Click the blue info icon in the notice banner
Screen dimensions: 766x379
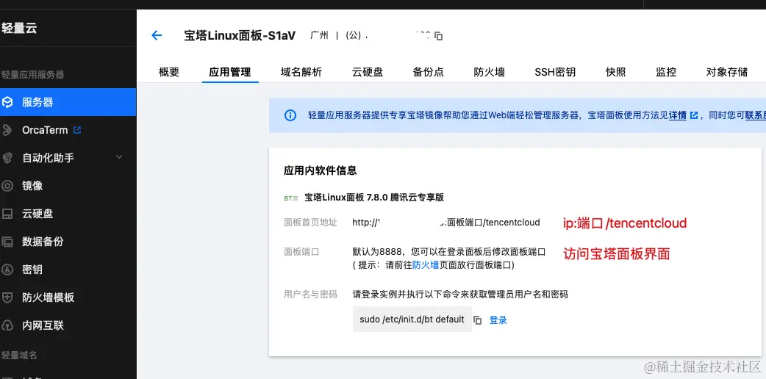pos(290,115)
